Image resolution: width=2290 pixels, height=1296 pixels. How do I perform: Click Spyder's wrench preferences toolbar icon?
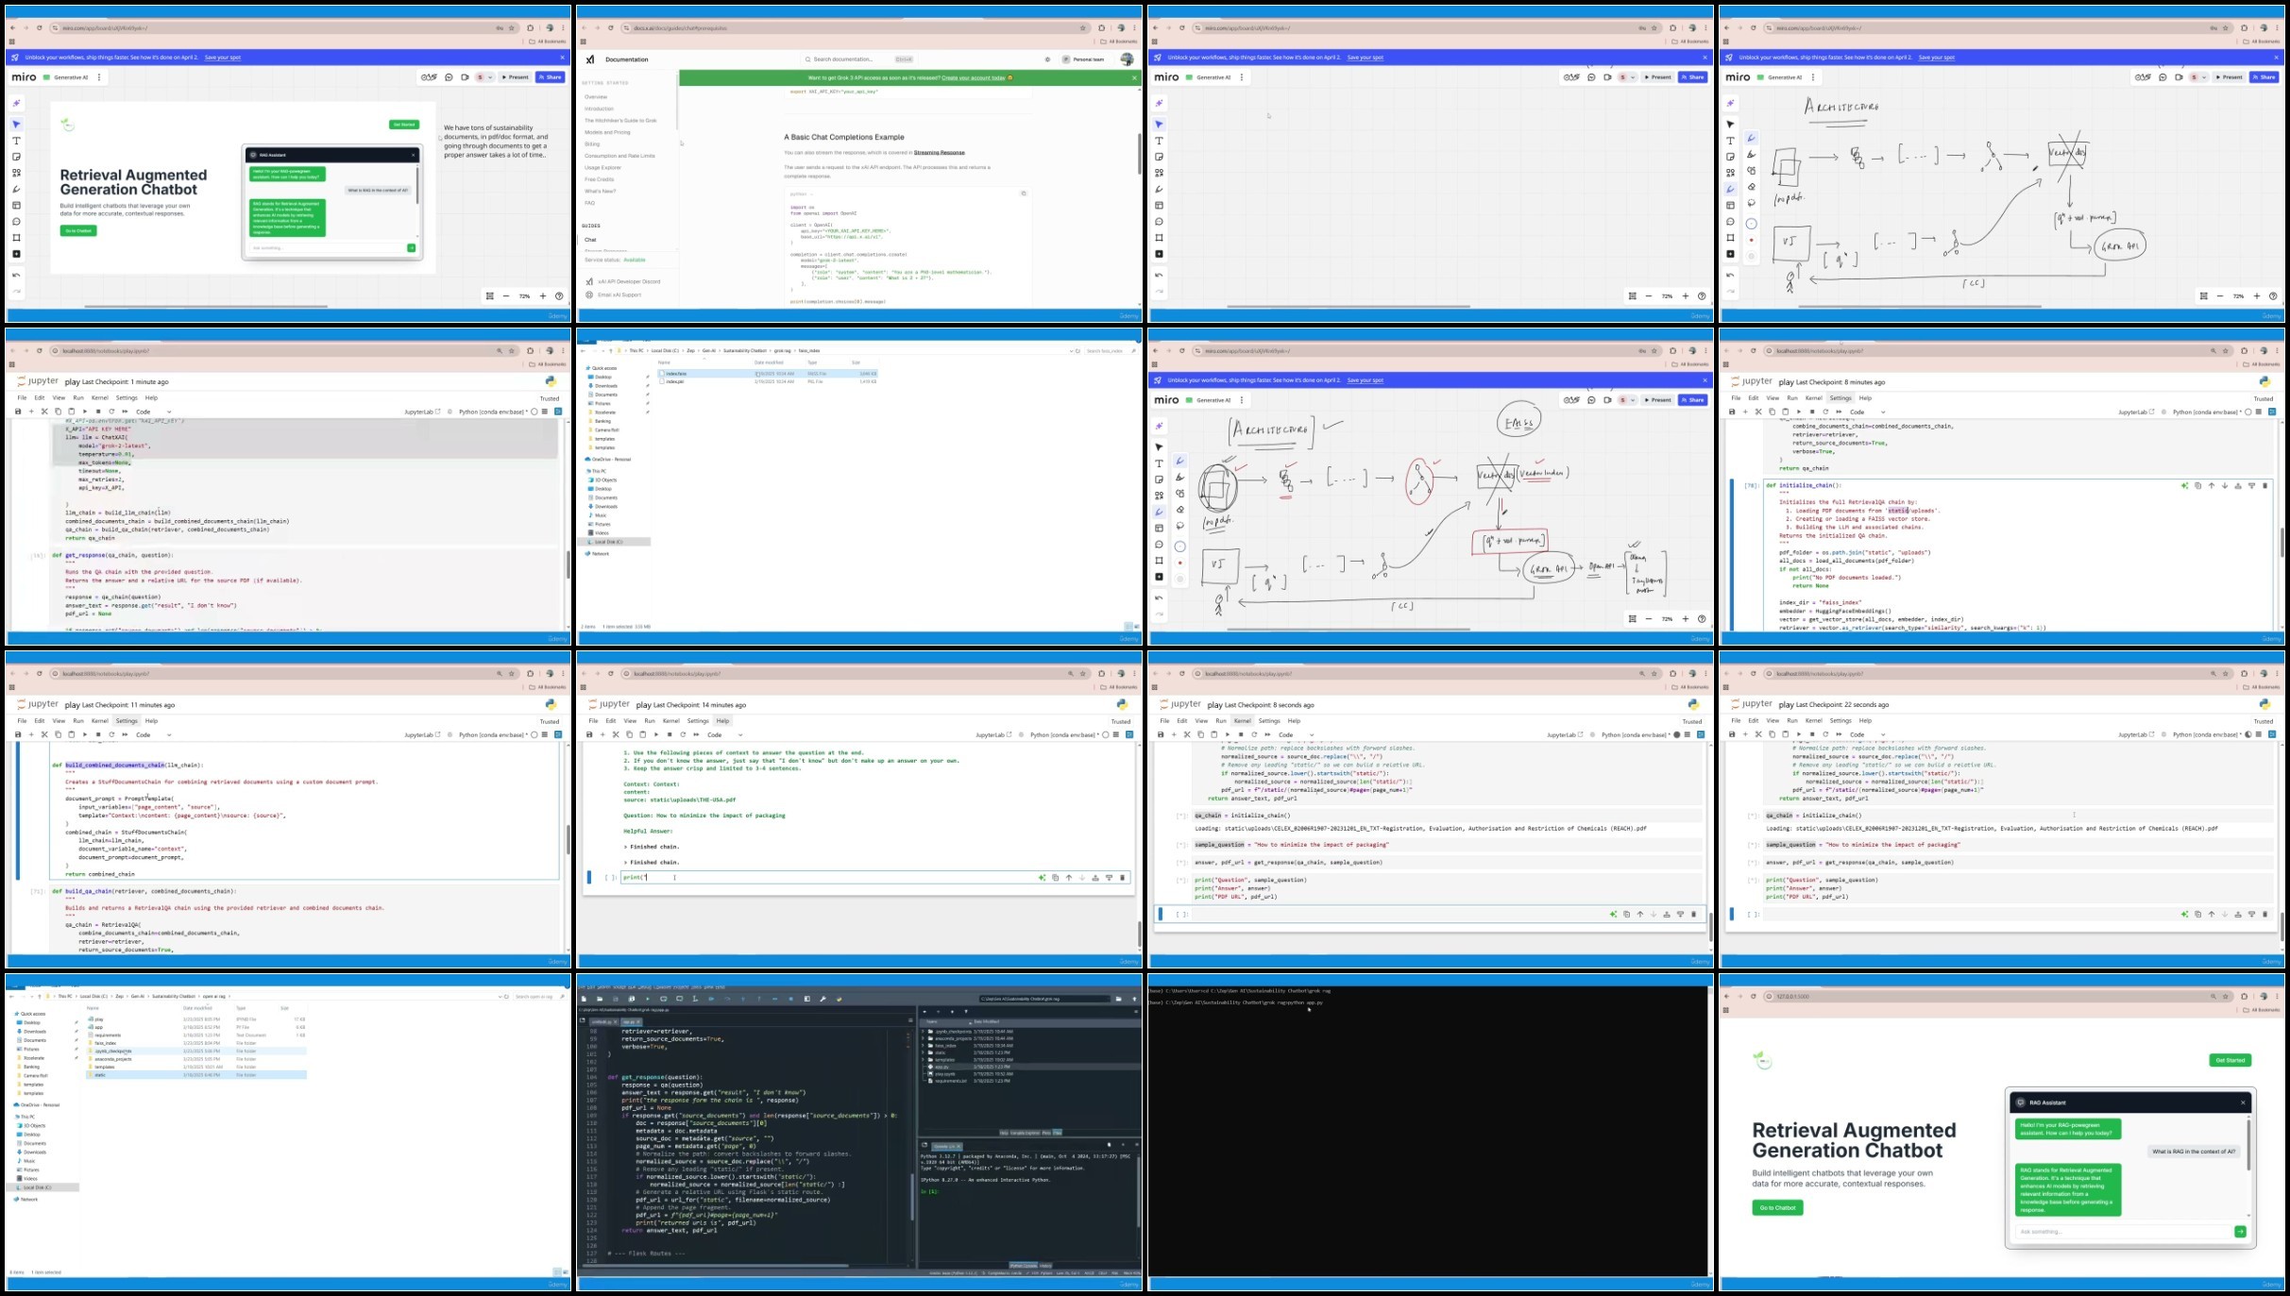pos(823,999)
